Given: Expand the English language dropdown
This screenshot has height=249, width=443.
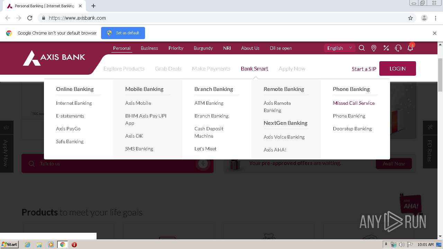Looking at the screenshot, I should click(x=340, y=48).
